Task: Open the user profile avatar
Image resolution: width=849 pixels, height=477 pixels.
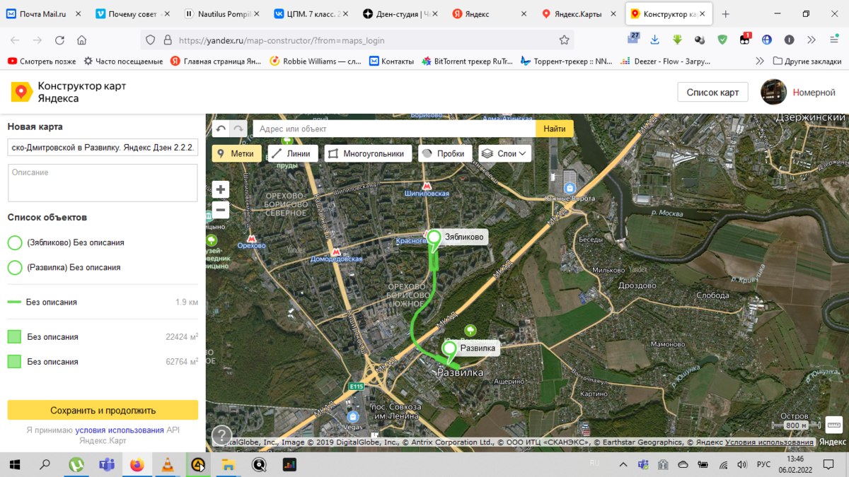Action: click(773, 93)
